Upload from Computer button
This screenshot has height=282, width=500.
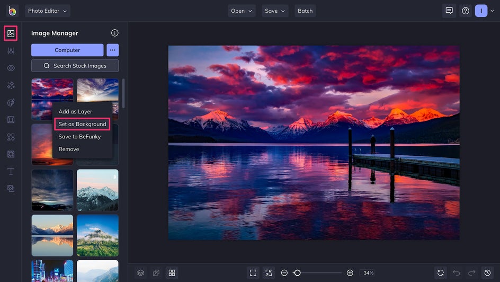67,50
